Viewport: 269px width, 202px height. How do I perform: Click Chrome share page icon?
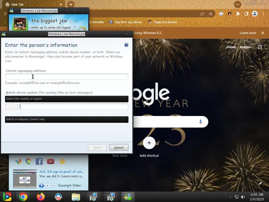(x=202, y=14)
